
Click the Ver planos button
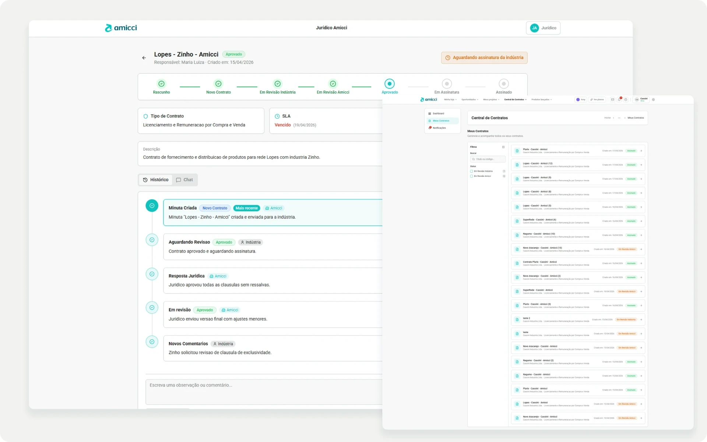pos(597,99)
